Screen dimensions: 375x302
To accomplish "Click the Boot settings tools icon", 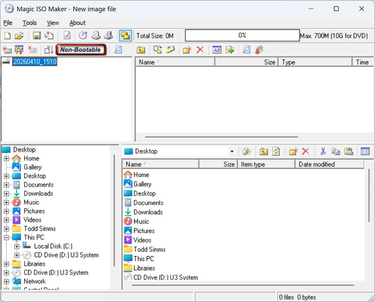I will pos(19,50).
